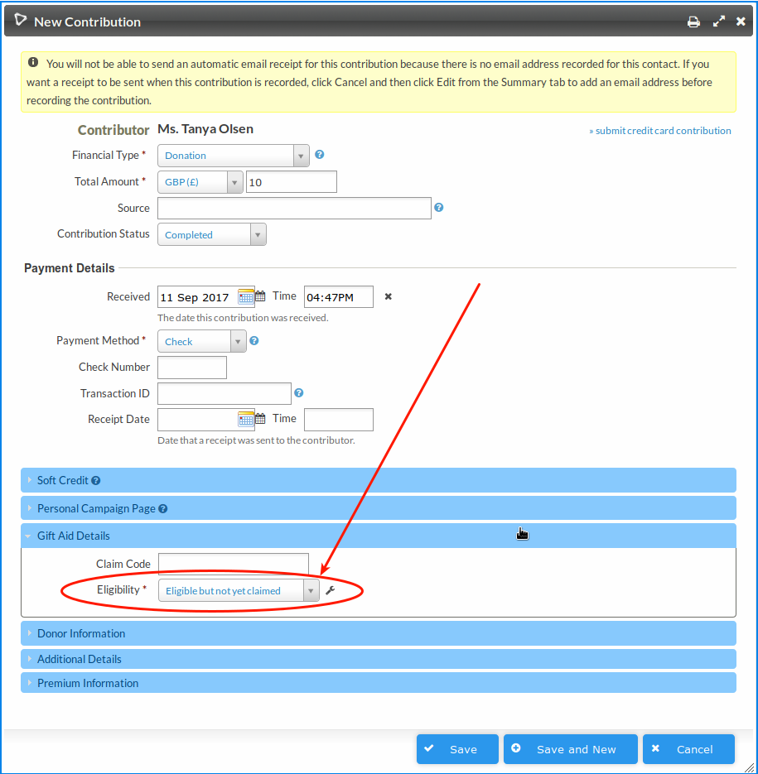Open the Contribution Status dropdown

pyautogui.click(x=211, y=235)
